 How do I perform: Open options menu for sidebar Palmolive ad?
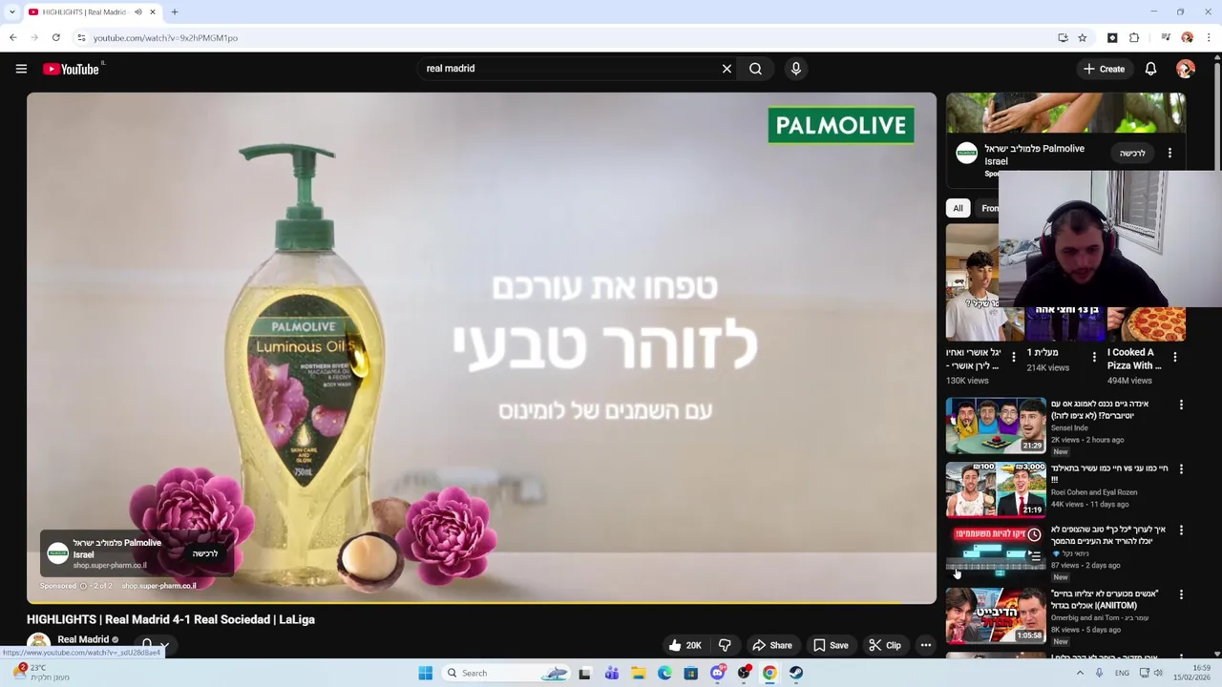point(1169,153)
